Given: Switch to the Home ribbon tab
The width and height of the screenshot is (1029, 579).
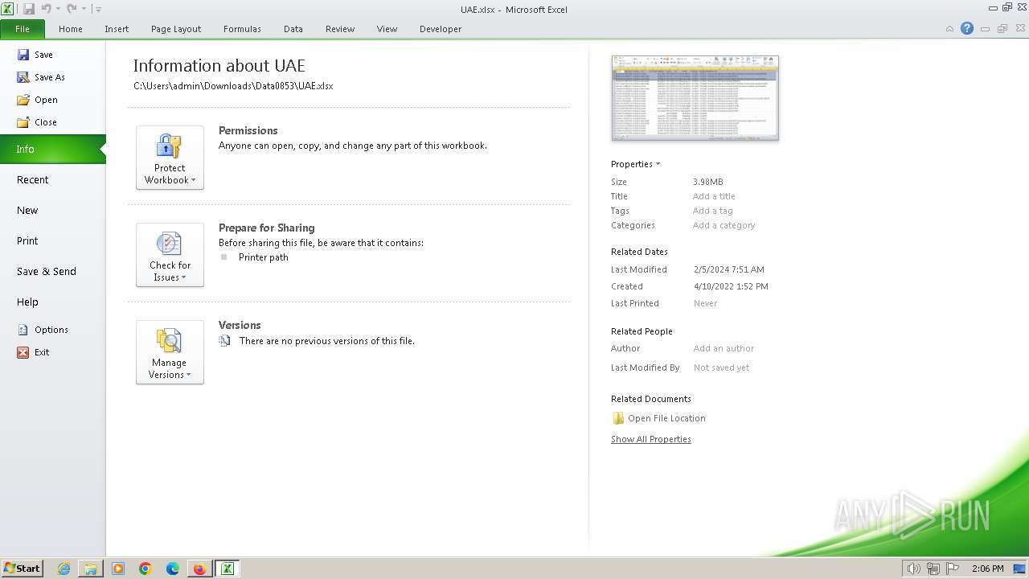Looking at the screenshot, I should pyautogui.click(x=71, y=29).
